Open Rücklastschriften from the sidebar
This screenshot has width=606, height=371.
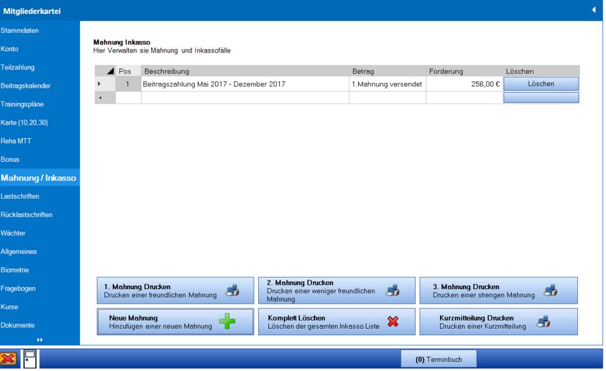coord(26,215)
